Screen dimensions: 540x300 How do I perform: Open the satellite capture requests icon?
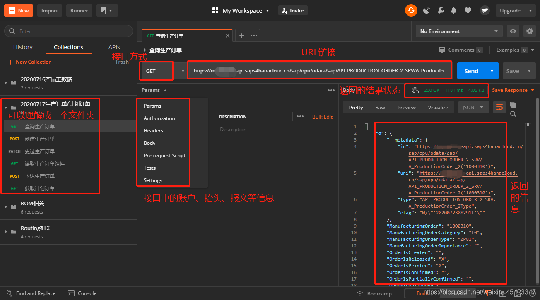click(x=427, y=11)
